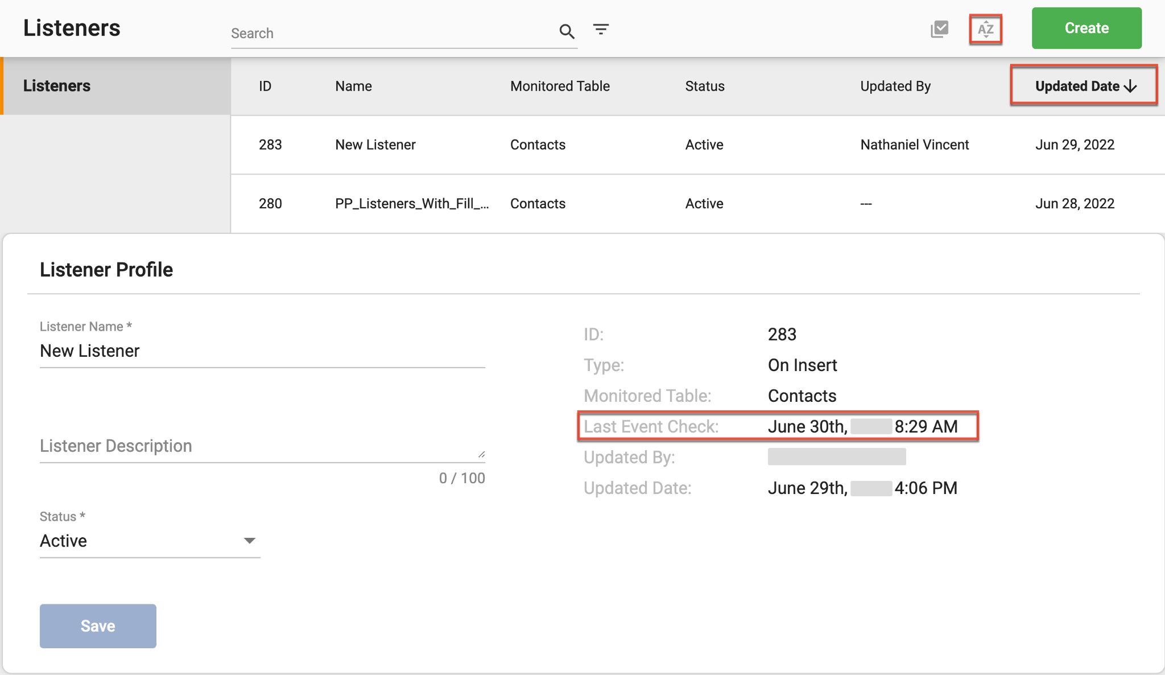This screenshot has height=675, width=1165.
Task: Sort by the Monitored Table column header
Action: pyautogui.click(x=560, y=86)
